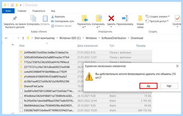Click Windows in the breadcrumb path
183x116 pixels.
pos(91,38)
